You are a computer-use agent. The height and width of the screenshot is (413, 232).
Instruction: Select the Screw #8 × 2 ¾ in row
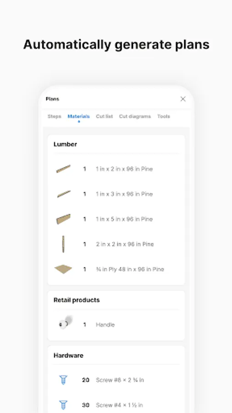[x=116, y=380]
